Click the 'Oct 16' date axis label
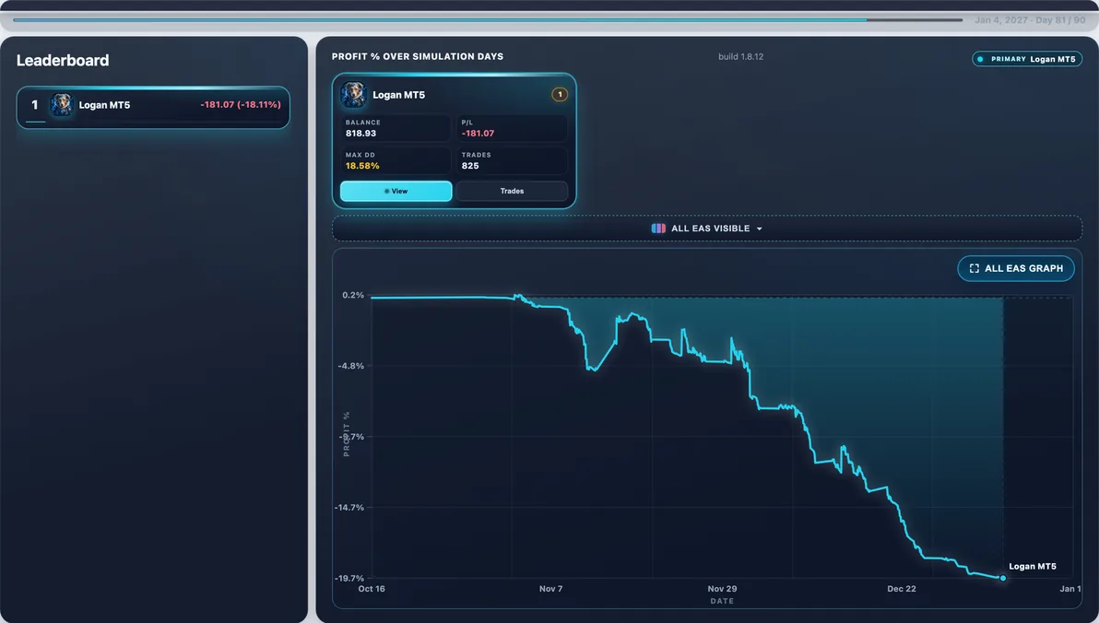 click(x=372, y=589)
